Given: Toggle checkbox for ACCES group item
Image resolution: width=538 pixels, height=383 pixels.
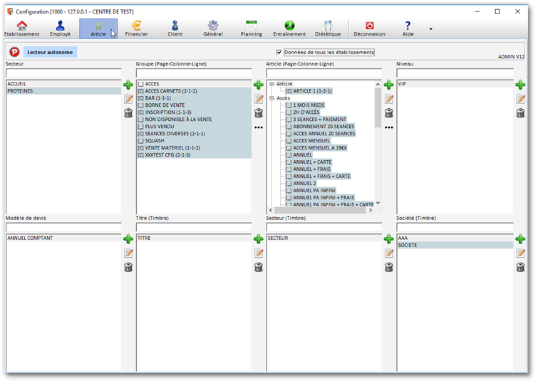Looking at the screenshot, I should pos(141,84).
